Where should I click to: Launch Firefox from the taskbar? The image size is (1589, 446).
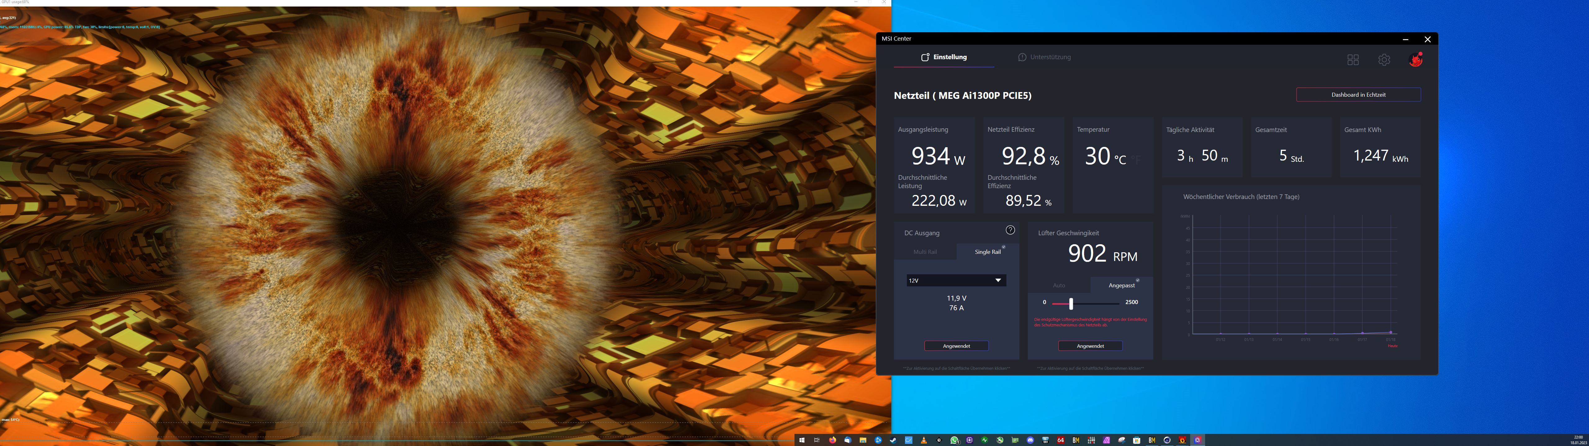click(833, 440)
